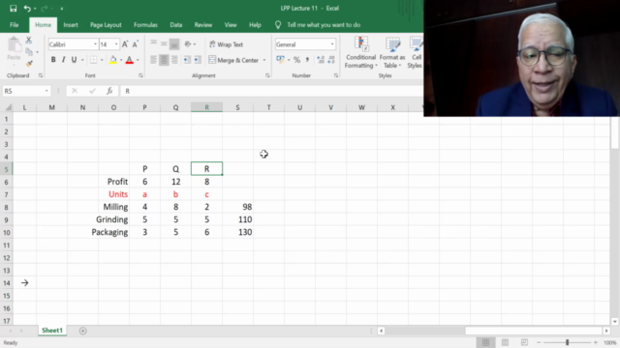620x348 pixels.
Task: Click Tell me what you want to do
Action: point(324,25)
